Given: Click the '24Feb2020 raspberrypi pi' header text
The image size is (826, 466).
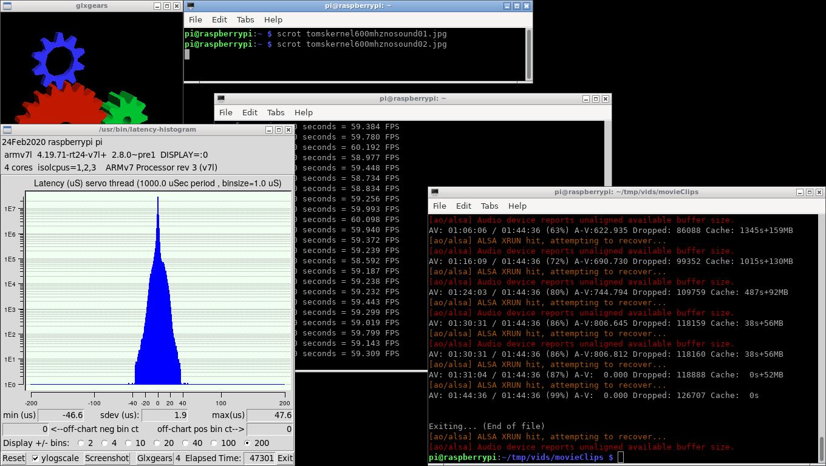Looking at the screenshot, I should tap(52, 142).
